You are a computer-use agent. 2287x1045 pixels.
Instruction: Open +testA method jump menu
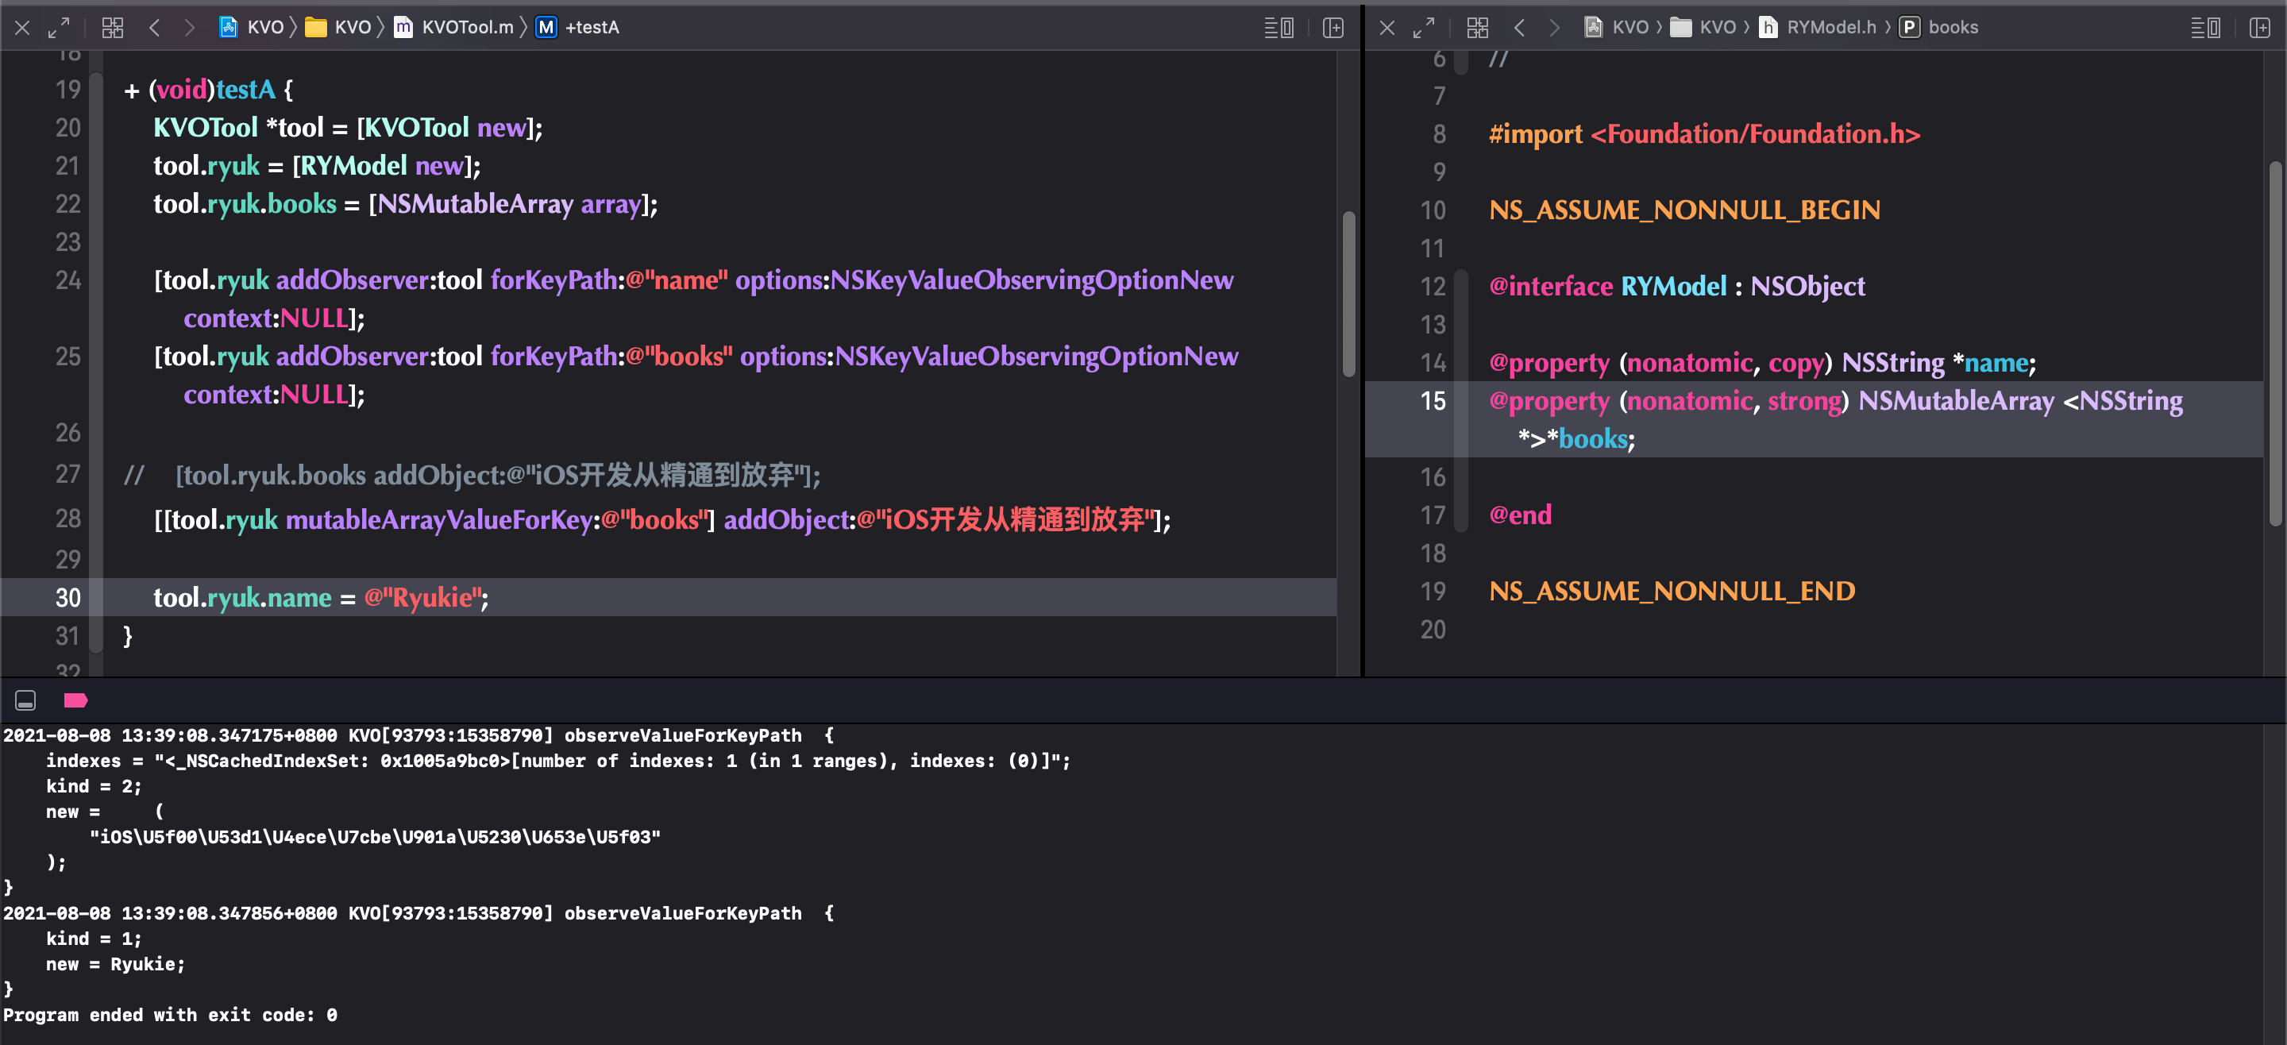click(578, 28)
